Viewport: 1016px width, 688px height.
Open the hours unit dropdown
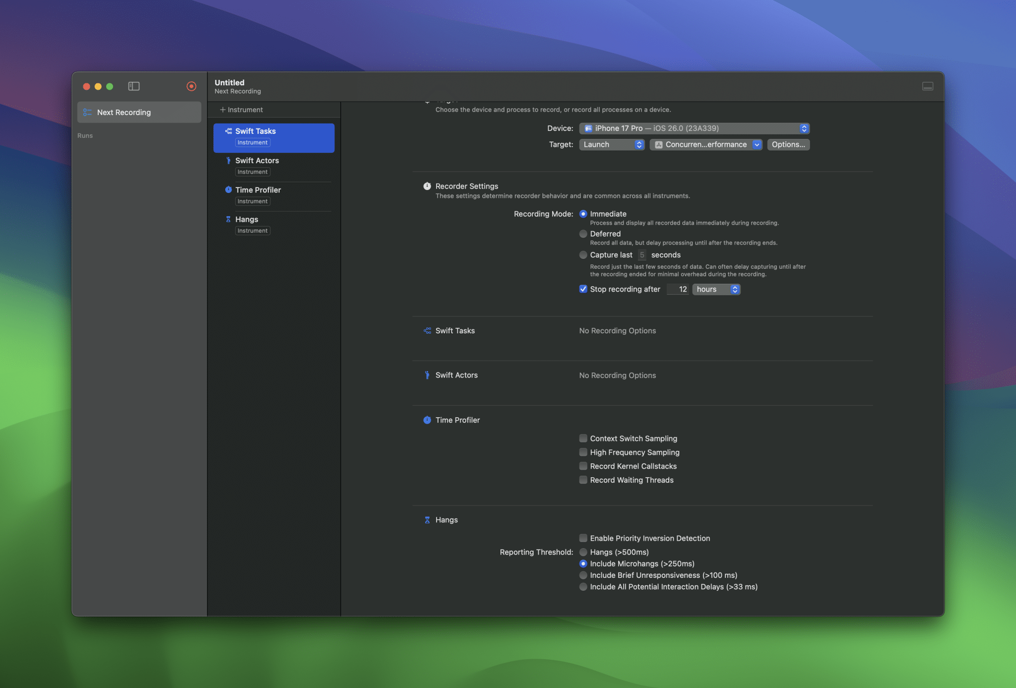(x=716, y=289)
